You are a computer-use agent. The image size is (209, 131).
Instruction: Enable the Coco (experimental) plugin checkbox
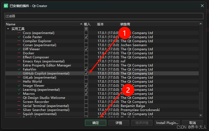point(86,33)
